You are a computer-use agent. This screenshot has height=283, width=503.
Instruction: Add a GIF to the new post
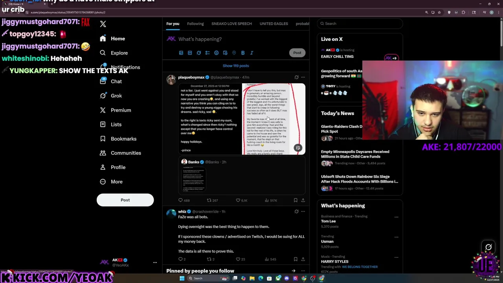tap(190, 53)
